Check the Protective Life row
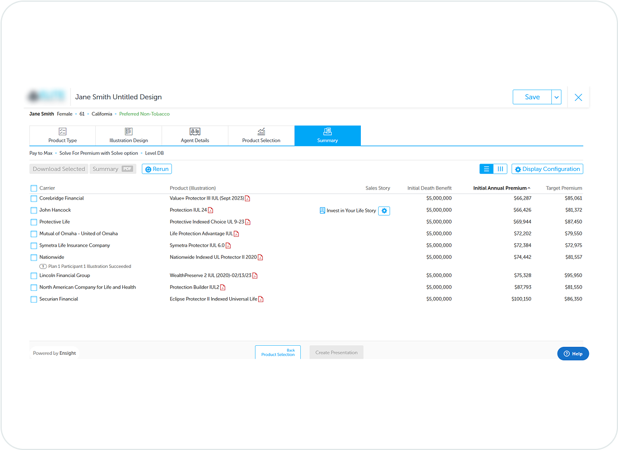Image resolution: width=618 pixels, height=450 pixels. [x=34, y=222]
